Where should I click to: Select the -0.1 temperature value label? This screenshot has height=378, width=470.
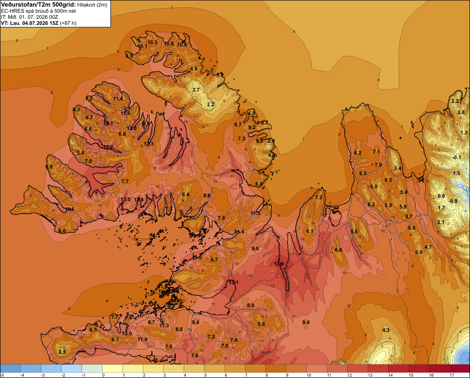click(x=456, y=158)
